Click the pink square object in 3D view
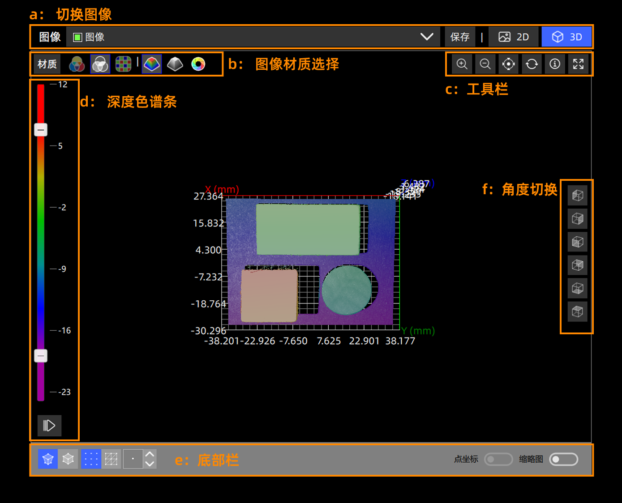The width and height of the screenshot is (622, 503). tap(269, 295)
